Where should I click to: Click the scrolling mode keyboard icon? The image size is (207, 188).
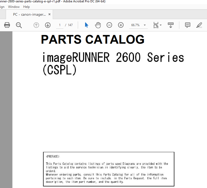(x=170, y=25)
